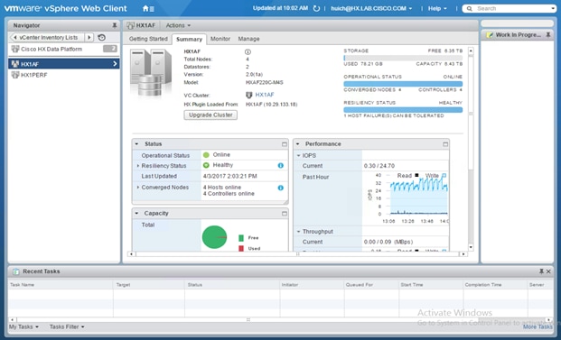The width and height of the screenshot is (561, 340).
Task: Expand the Converged Nodes row
Action: coord(137,188)
